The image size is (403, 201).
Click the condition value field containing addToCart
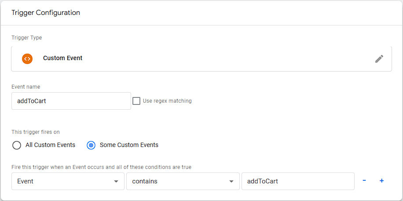pos(297,181)
